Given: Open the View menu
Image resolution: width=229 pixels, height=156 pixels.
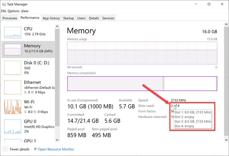Looking at the screenshot, I should (x=24, y=11).
